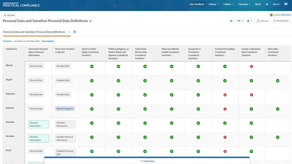
Task: Go back to All Charts
Action: (x=10, y=15)
